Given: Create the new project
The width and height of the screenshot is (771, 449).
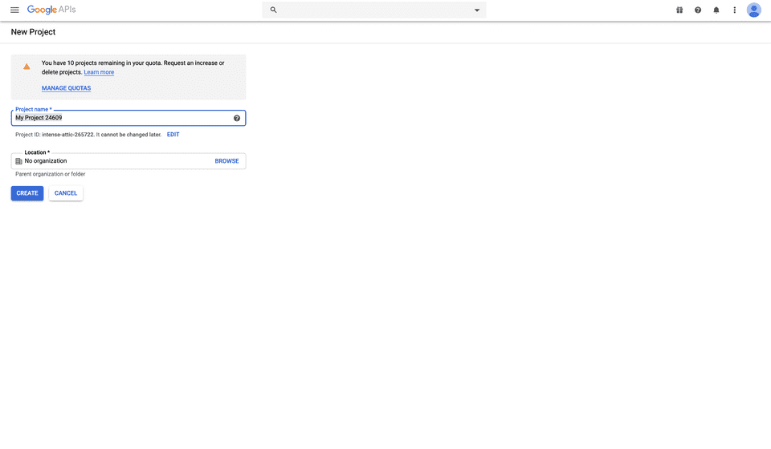Looking at the screenshot, I should pyautogui.click(x=27, y=193).
